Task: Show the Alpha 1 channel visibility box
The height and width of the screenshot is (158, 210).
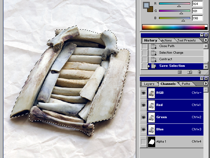Action: pyautogui.click(x=143, y=142)
